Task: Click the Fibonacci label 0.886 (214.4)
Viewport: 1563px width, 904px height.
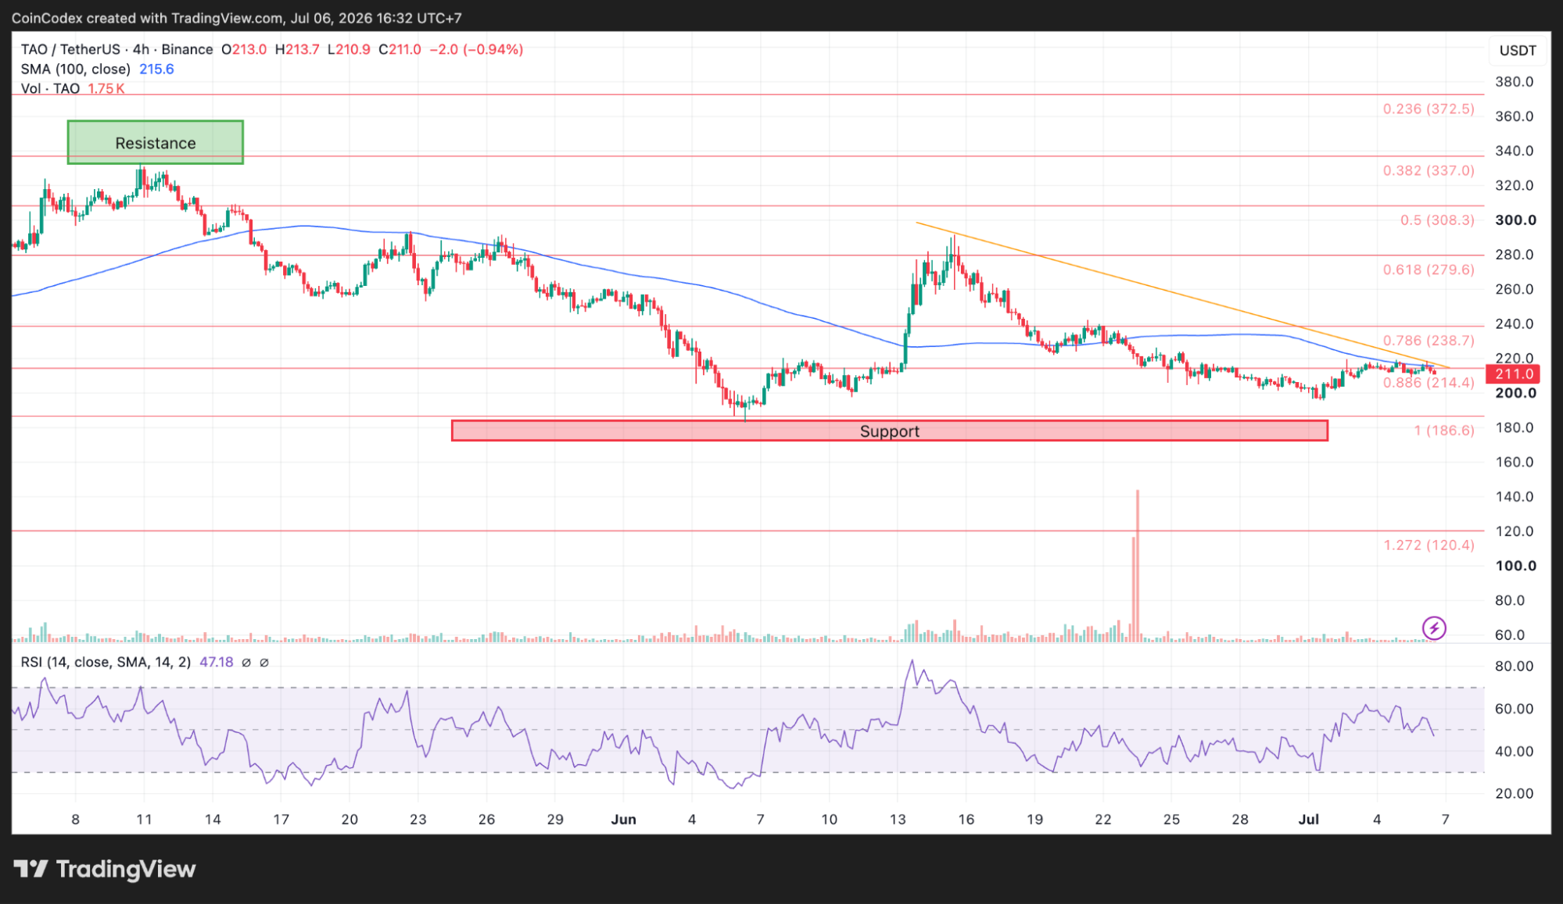Action: tap(1429, 383)
